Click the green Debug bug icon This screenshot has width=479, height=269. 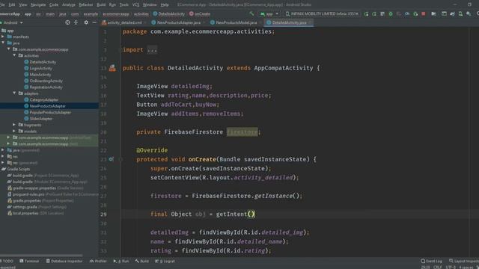391,13
